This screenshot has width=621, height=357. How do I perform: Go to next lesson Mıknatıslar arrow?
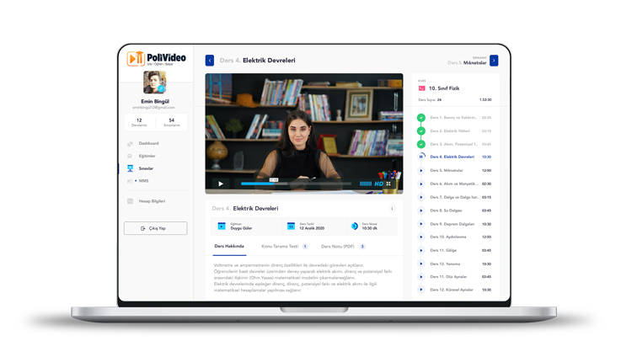coord(494,61)
